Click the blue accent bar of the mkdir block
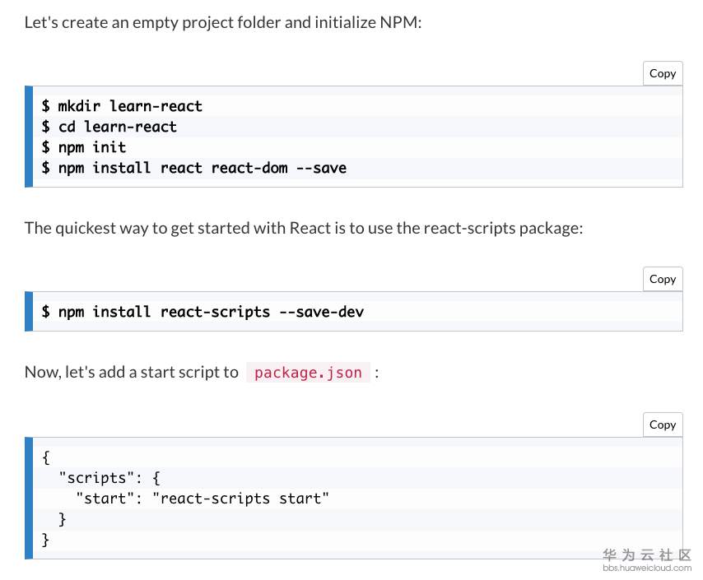This screenshot has height=580, width=703. [29, 137]
